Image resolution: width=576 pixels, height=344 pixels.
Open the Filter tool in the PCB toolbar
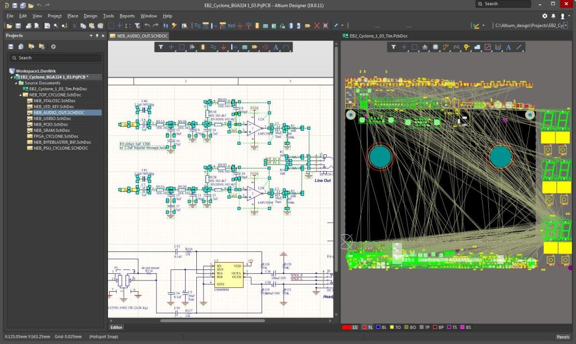coord(393,47)
